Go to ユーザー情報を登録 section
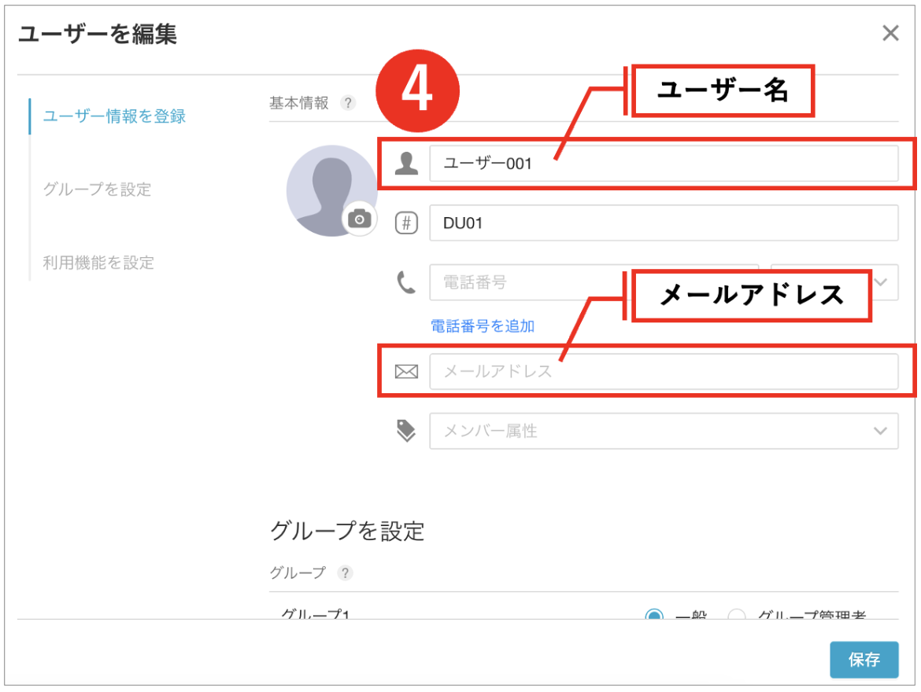The image size is (921, 692). pos(115,116)
